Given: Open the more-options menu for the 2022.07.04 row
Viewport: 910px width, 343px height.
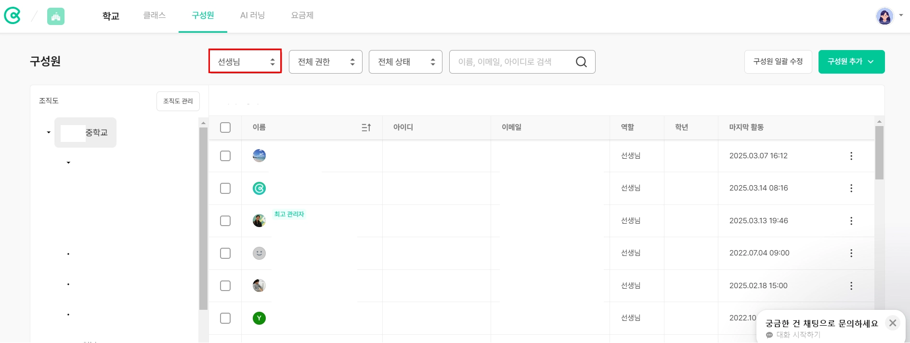Looking at the screenshot, I should coord(851,253).
